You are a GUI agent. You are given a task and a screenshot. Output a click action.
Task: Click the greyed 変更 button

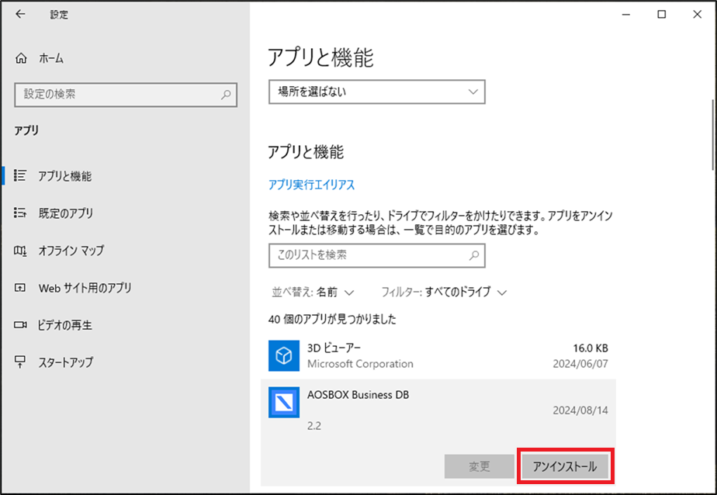[x=480, y=466]
